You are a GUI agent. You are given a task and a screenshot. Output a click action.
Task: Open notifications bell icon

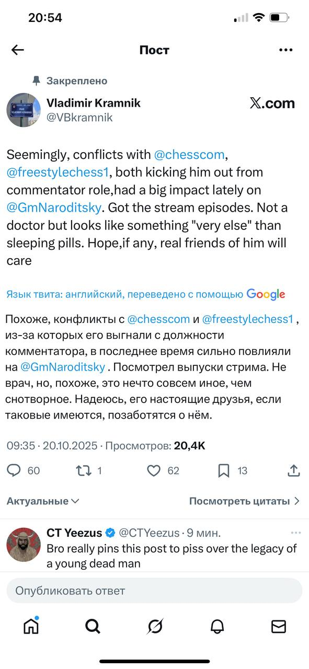(216, 626)
